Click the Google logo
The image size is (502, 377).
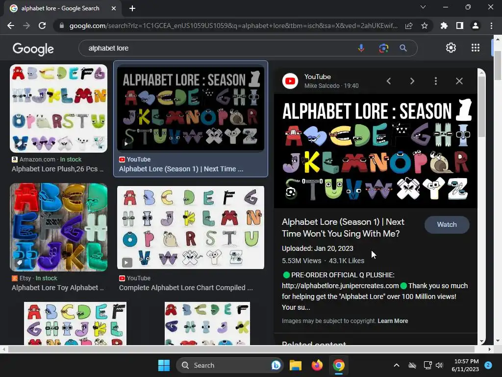pos(33,49)
